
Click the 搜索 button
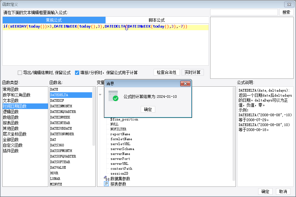(286, 12)
